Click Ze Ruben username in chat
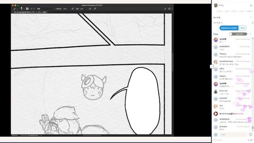The width and height of the screenshot is (254, 143). pos(223,126)
